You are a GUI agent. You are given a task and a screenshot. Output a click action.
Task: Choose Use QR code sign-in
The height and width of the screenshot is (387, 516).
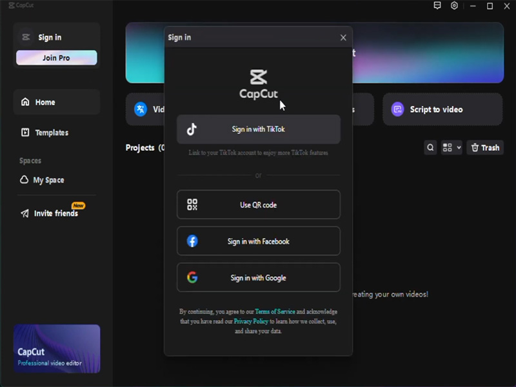click(x=259, y=204)
